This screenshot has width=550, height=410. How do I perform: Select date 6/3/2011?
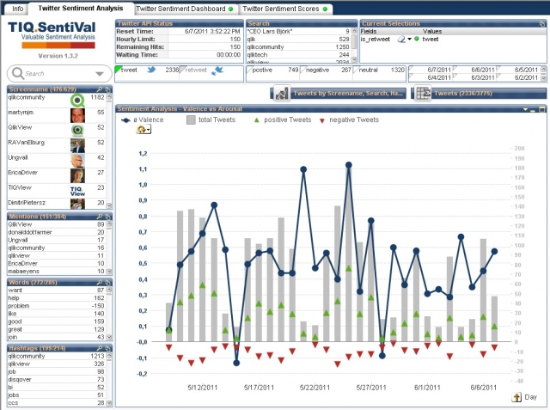point(474,77)
